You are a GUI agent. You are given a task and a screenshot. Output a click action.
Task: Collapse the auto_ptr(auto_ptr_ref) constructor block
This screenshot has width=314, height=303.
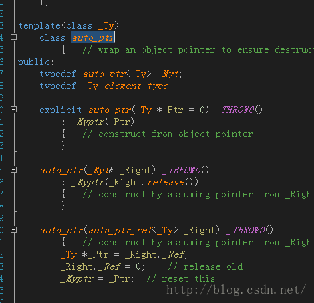pos(14,230)
